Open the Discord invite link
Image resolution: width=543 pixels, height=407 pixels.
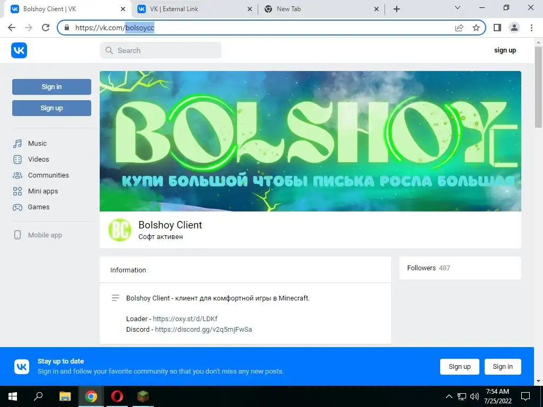pos(203,330)
